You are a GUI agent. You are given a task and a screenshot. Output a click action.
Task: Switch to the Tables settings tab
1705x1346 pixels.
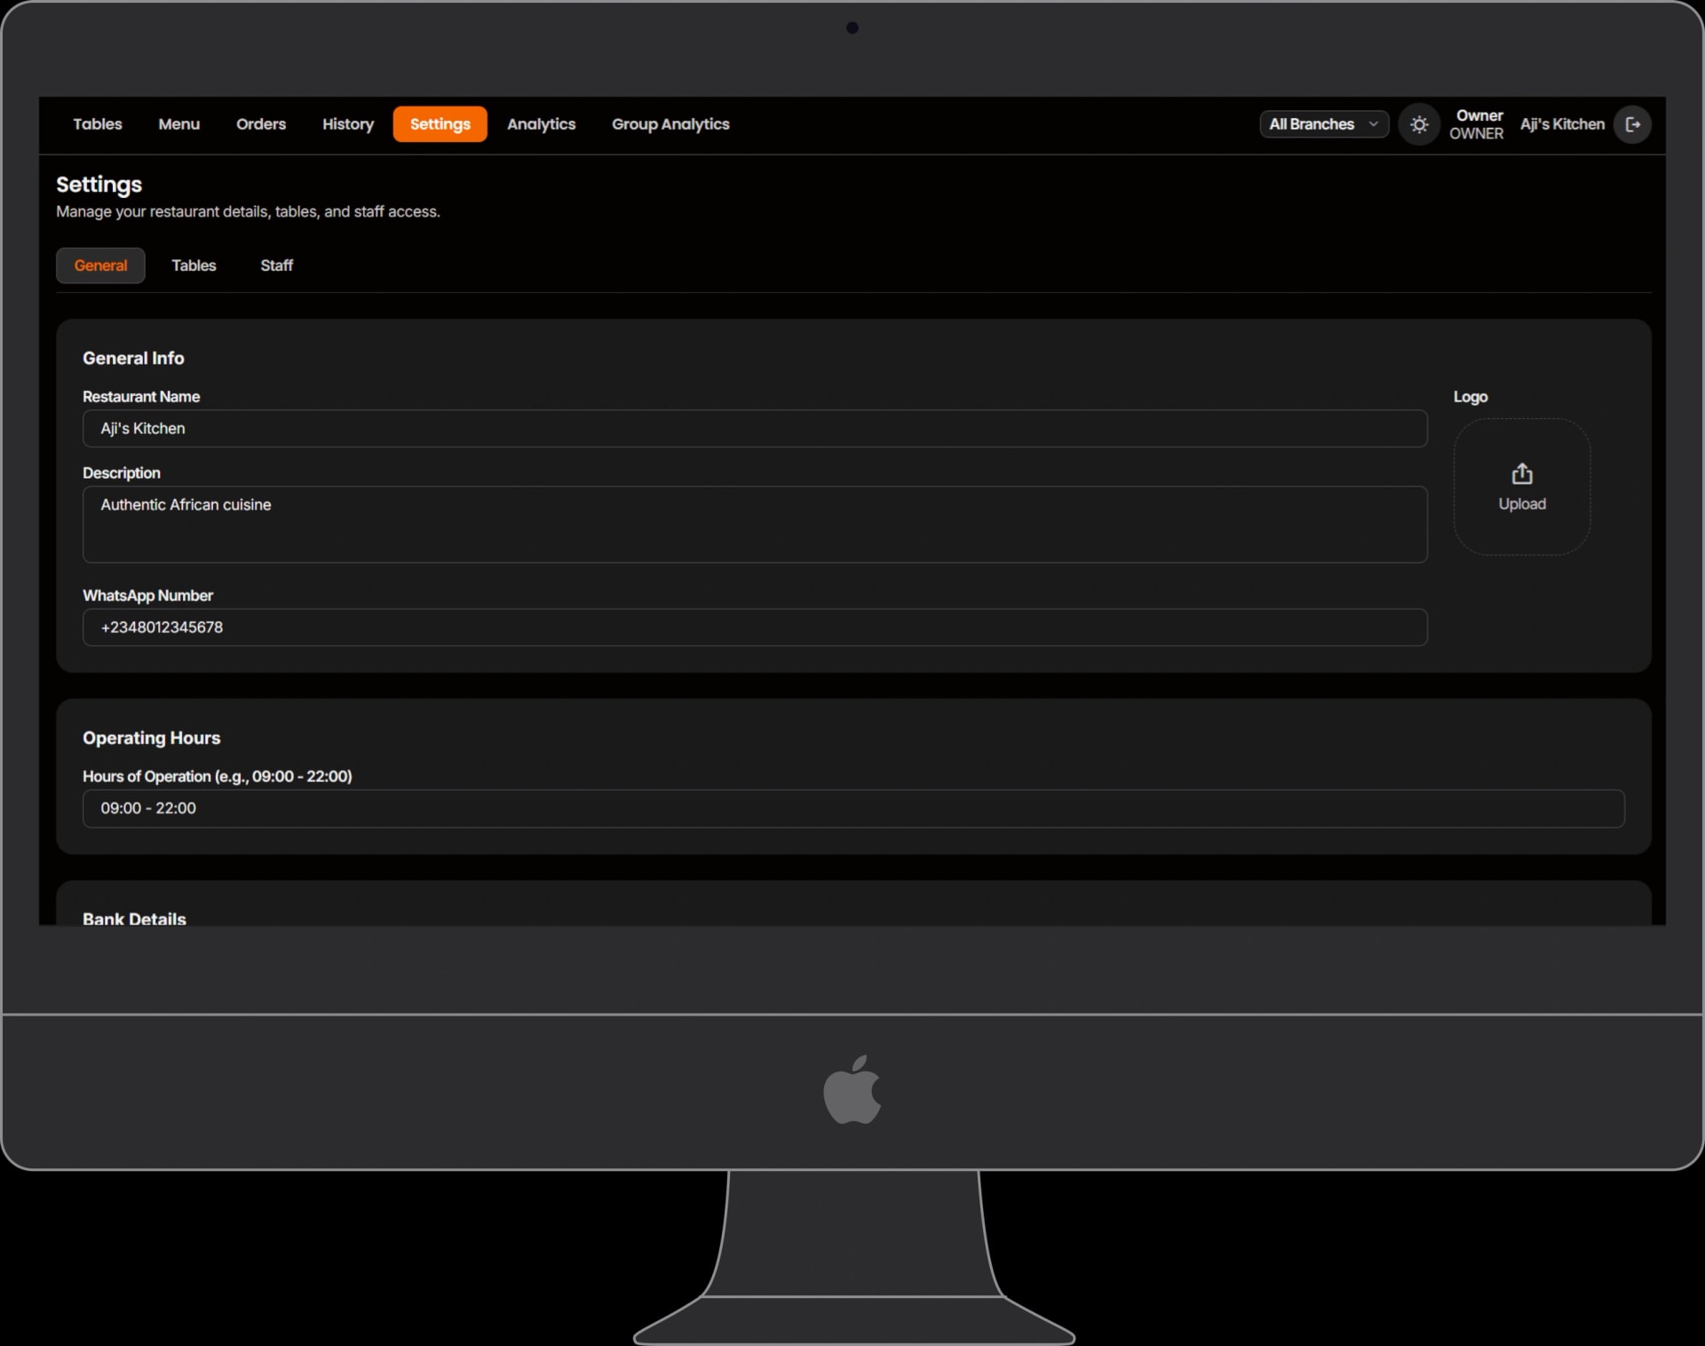tap(194, 265)
